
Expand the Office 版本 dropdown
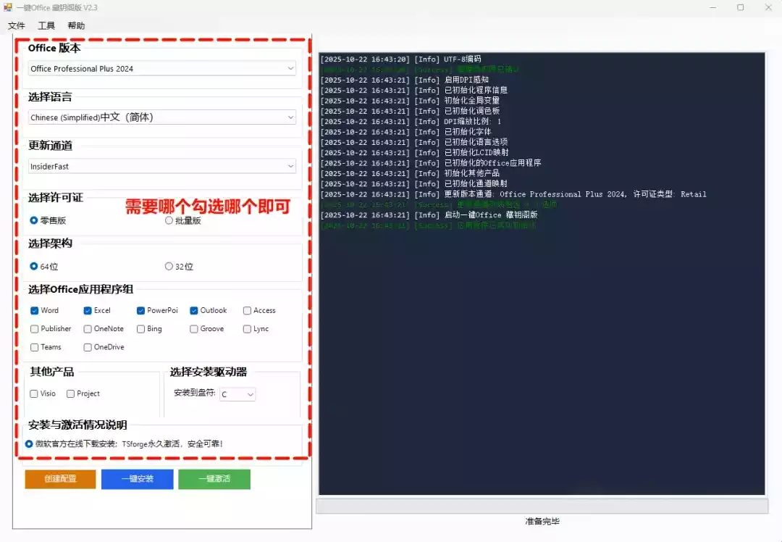pyautogui.click(x=162, y=69)
